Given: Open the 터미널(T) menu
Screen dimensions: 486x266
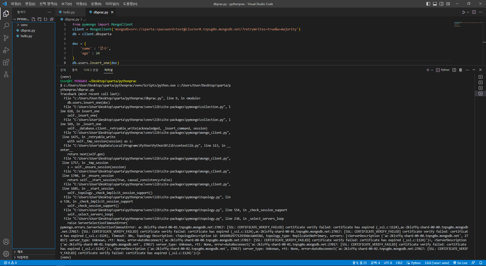Looking at the screenshot, I should click(112, 4).
